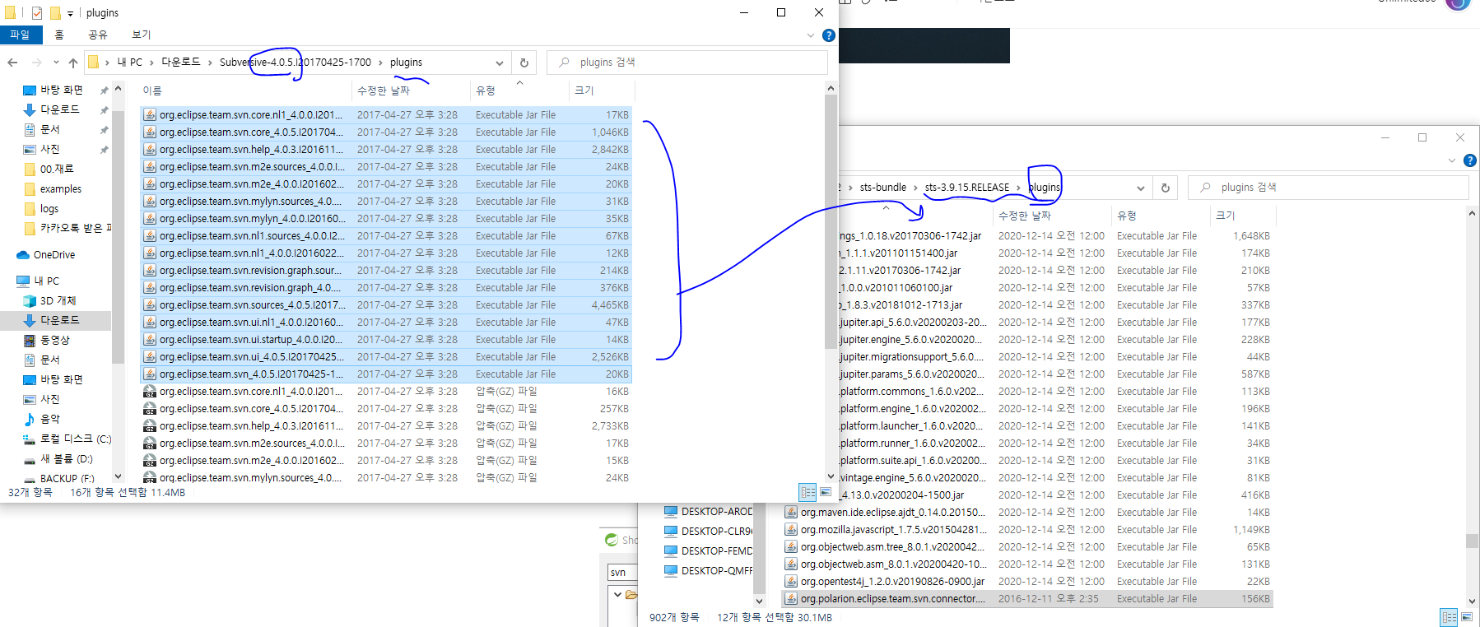Select org.eclipse.team.svn.help_4.0.3 jar file
This screenshot has height=627, width=1480.
tap(386, 150)
